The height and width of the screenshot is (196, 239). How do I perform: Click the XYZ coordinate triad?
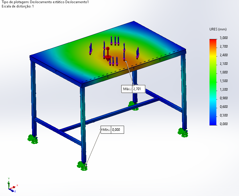pos(13,185)
